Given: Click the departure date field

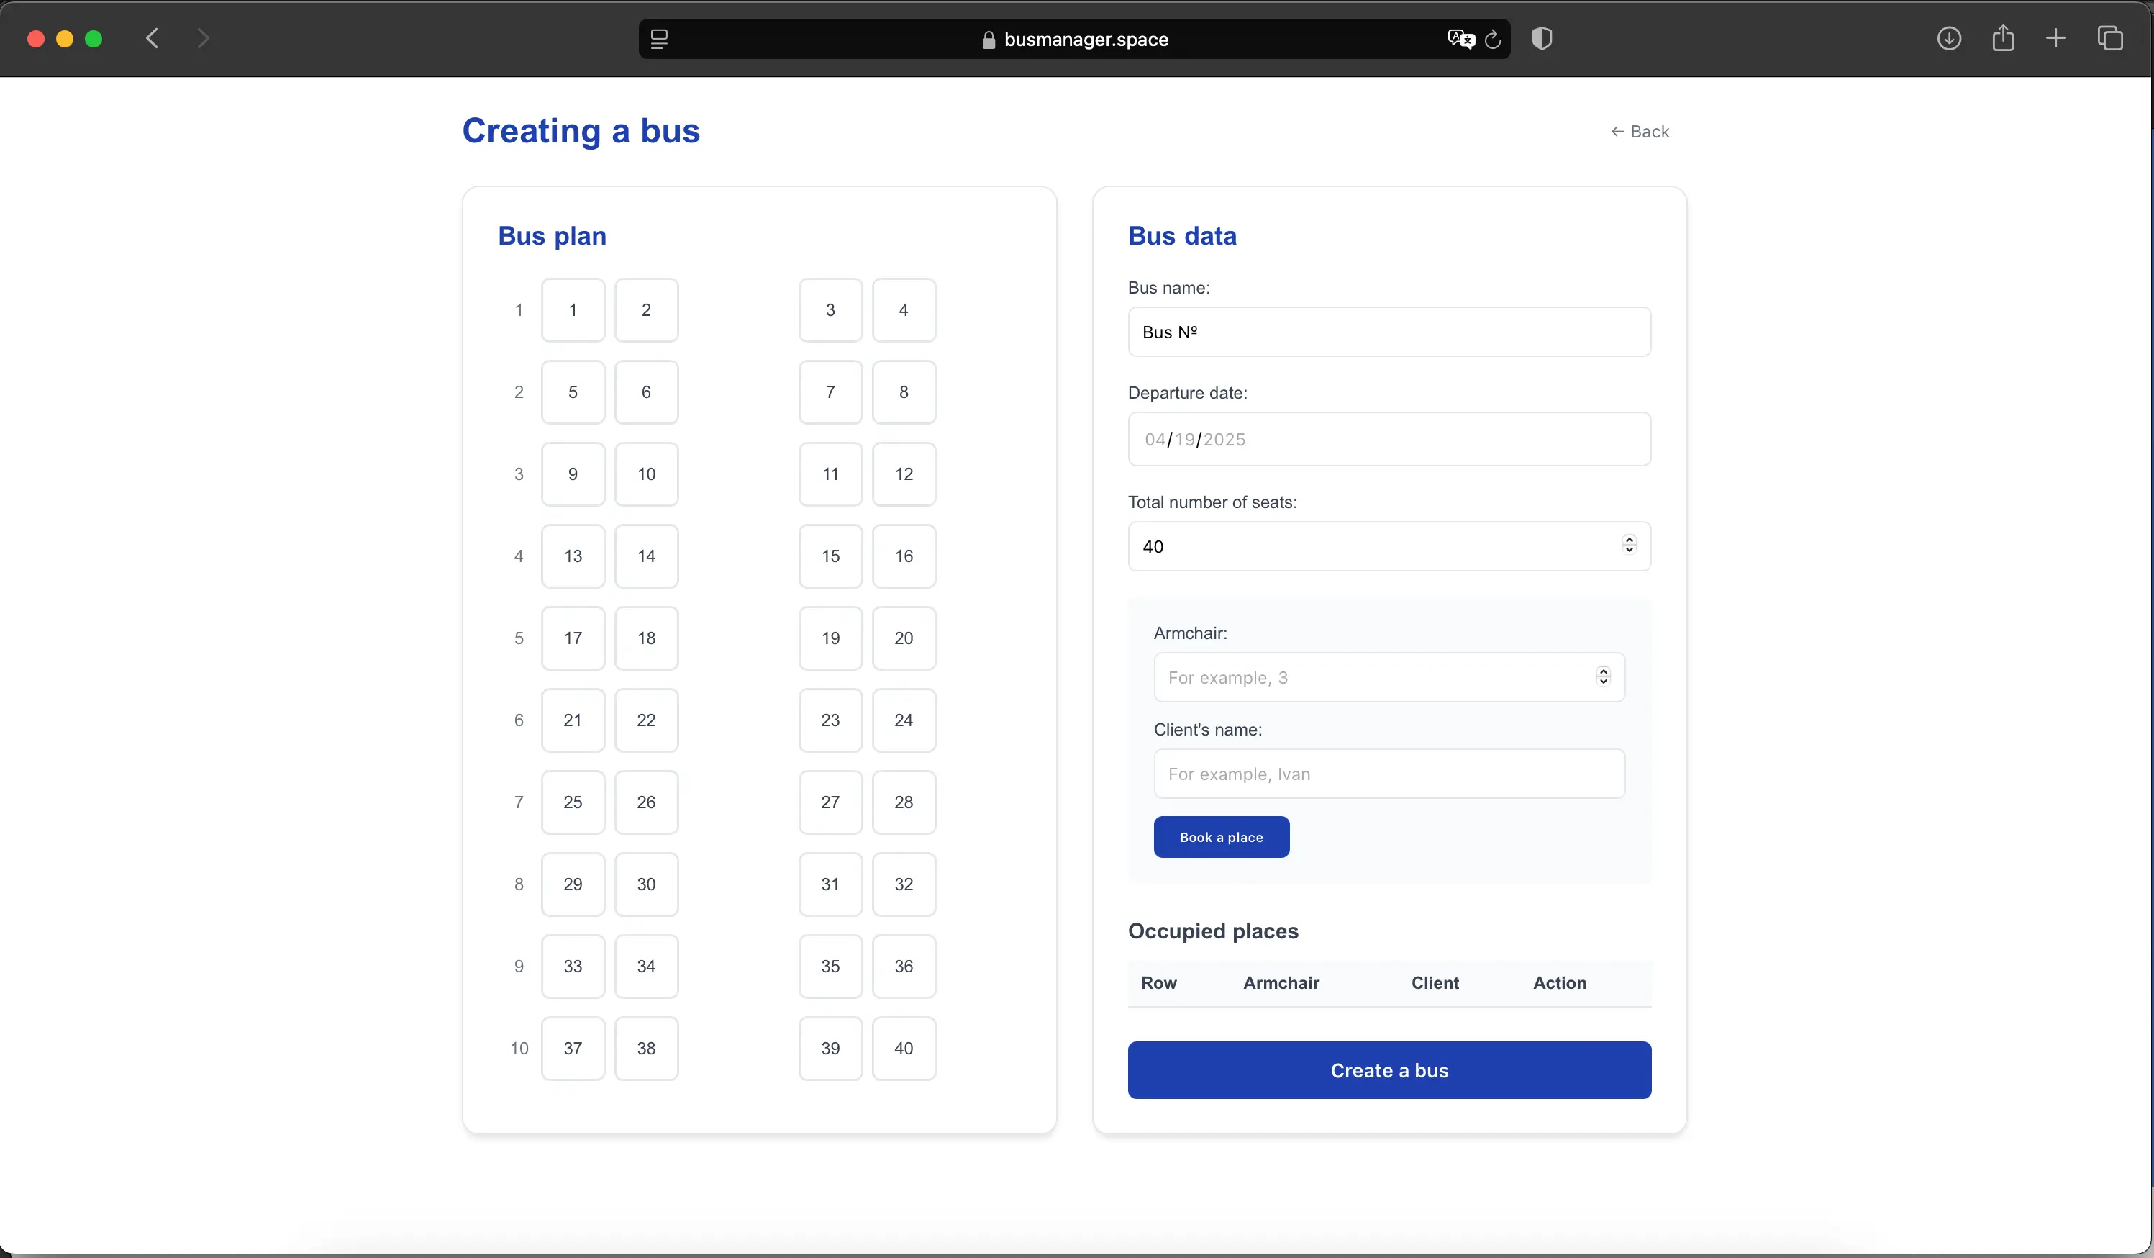Looking at the screenshot, I should point(1388,439).
